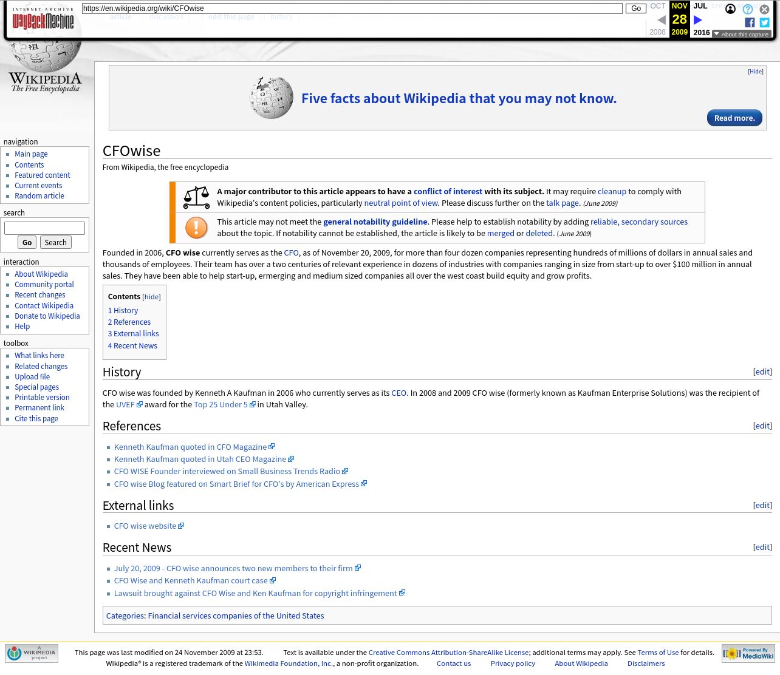780x675 pixels.
Task: Open CFO Wise and Kenneth Kaufman court case
Action: [194, 581]
